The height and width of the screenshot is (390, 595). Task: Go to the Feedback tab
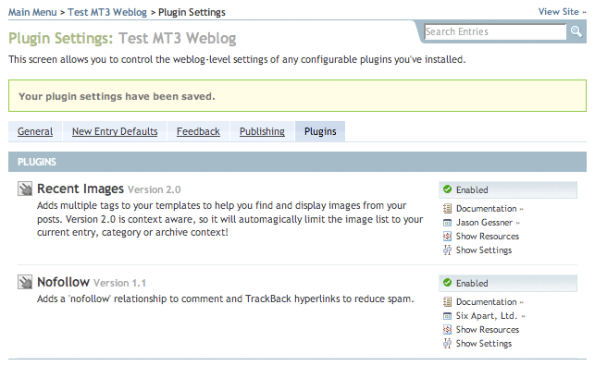[198, 131]
